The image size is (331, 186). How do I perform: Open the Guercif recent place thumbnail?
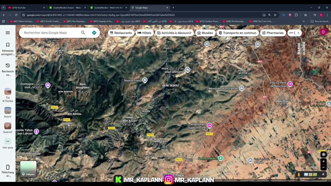[x=8, y=126]
